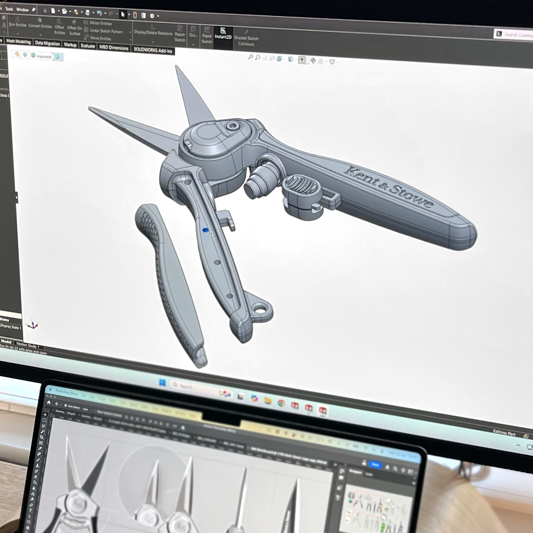Activate the Select cursor tool
This screenshot has width=533, height=533.
pyautogui.click(x=123, y=14)
